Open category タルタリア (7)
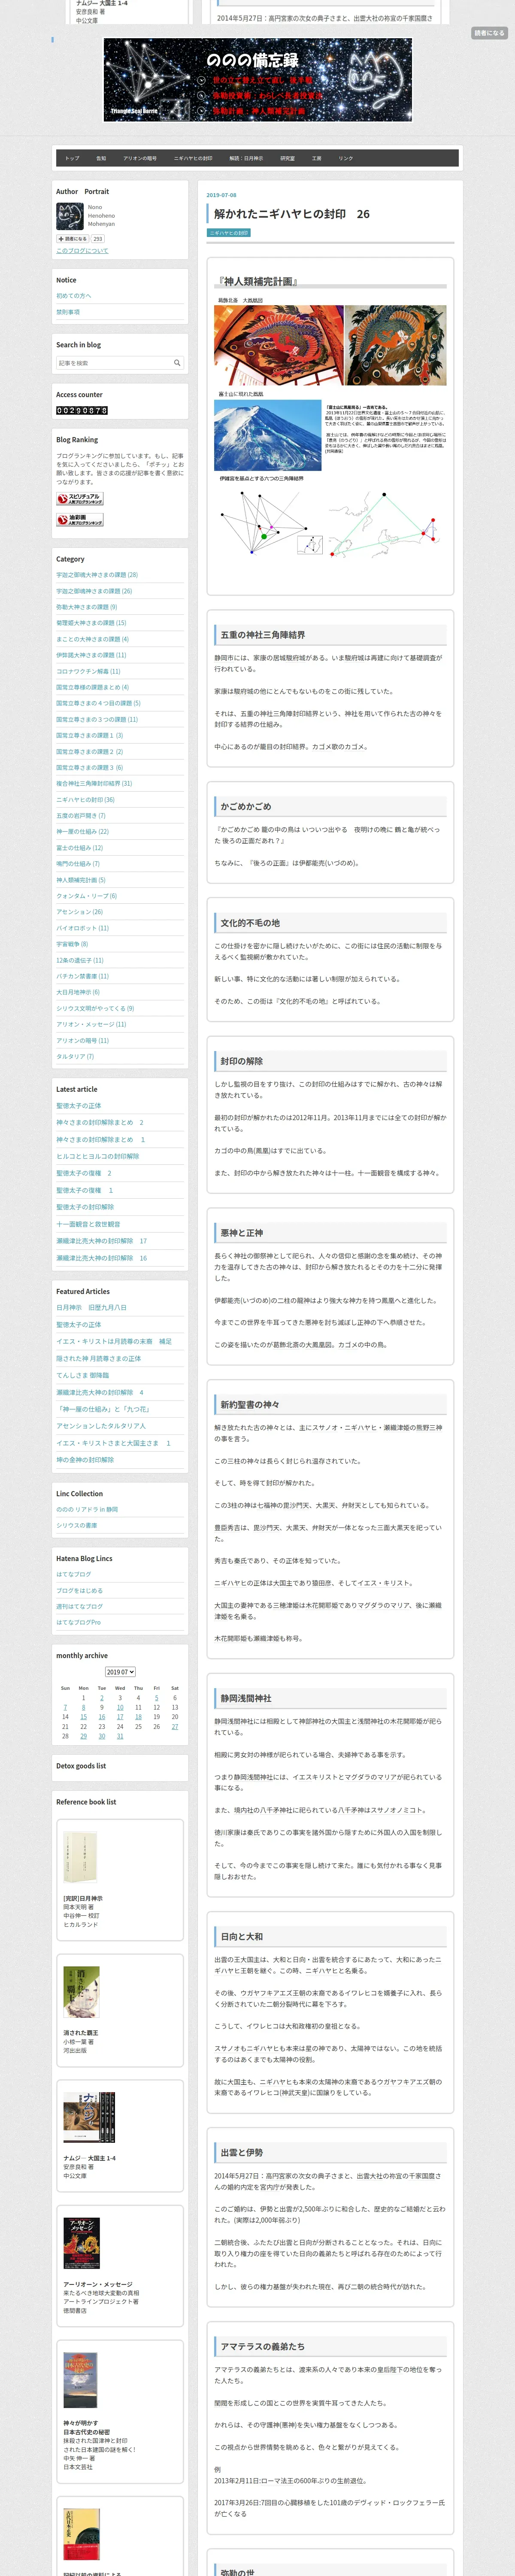Viewport: 515px width, 2576px height. coord(75,1056)
